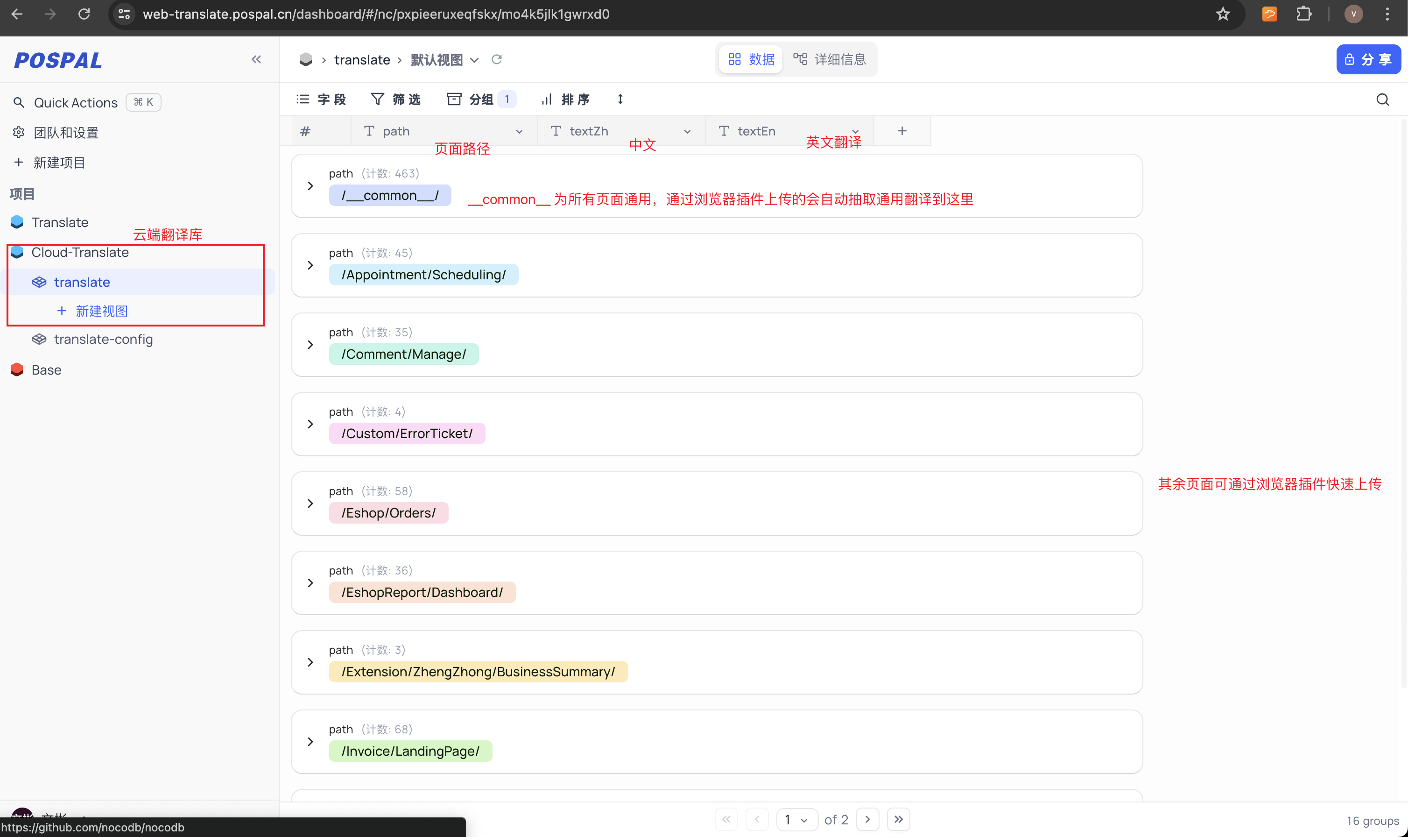Open the search icon in toolbar
The image size is (1408, 837).
click(x=1382, y=100)
